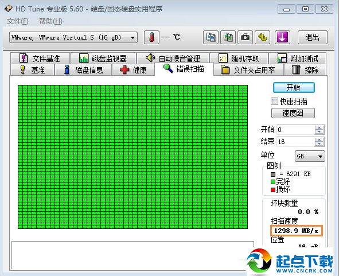339x276 pixels.
Task: Click the temperature thermometer icon
Action: click(151, 37)
